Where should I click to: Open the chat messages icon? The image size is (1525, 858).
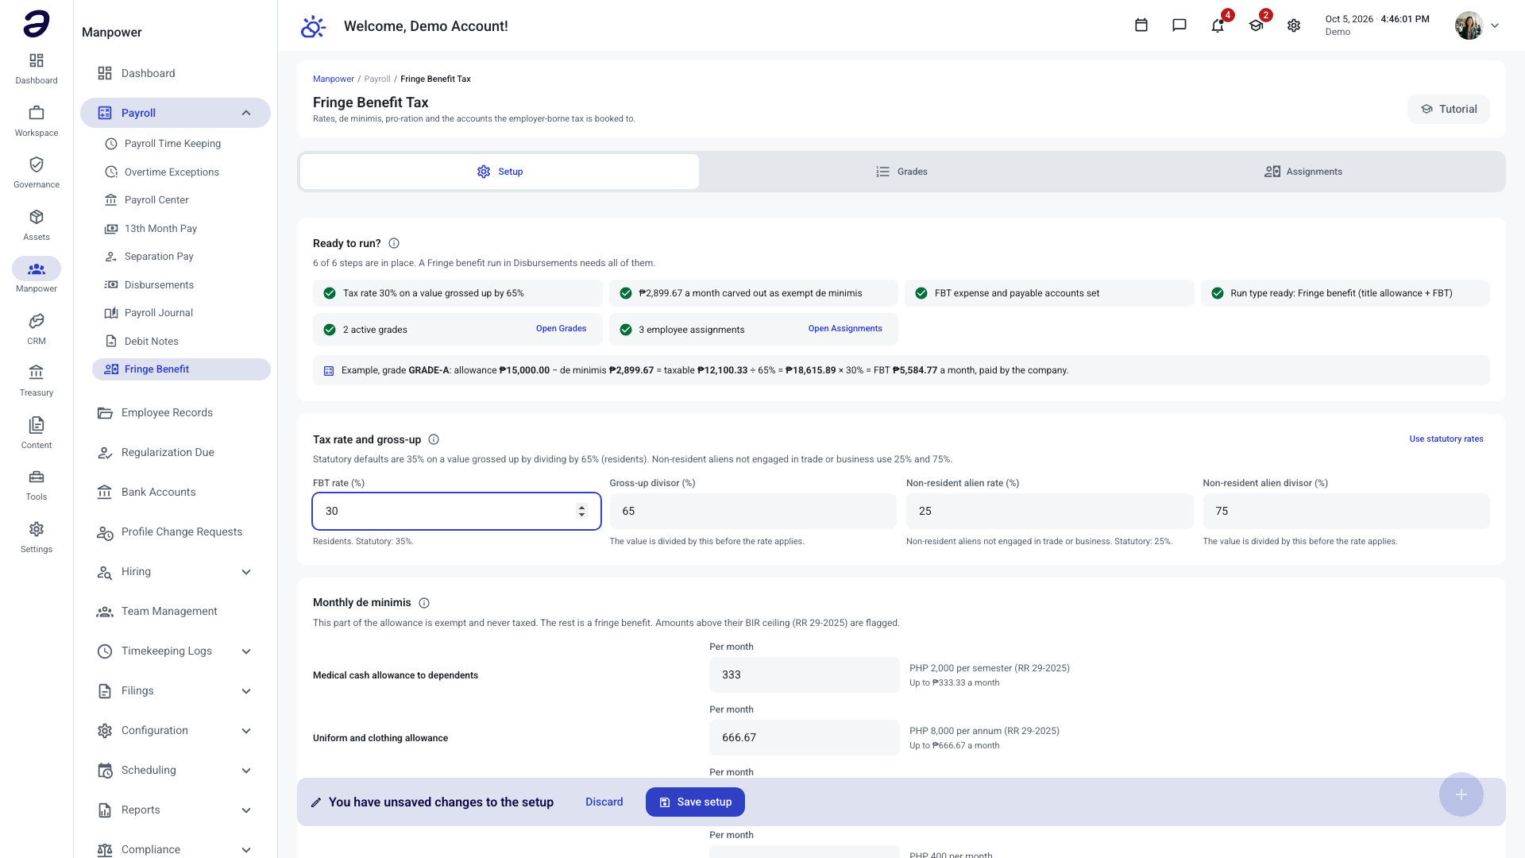coord(1179,25)
